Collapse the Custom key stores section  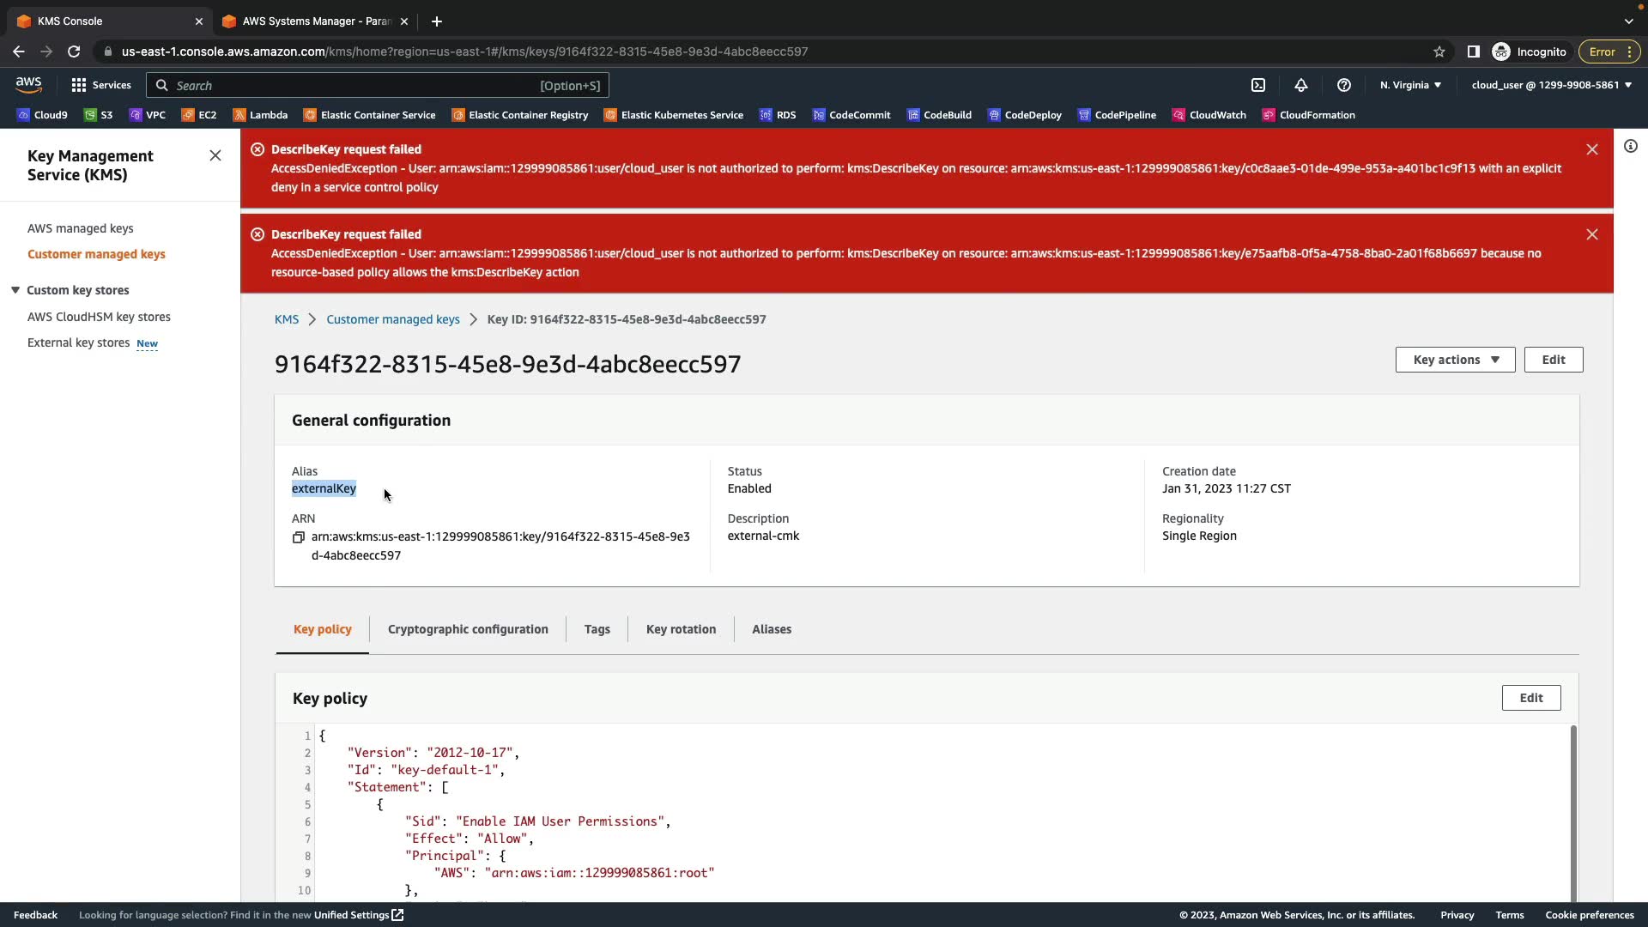point(15,290)
